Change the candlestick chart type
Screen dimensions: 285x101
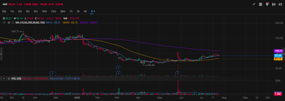274,4
